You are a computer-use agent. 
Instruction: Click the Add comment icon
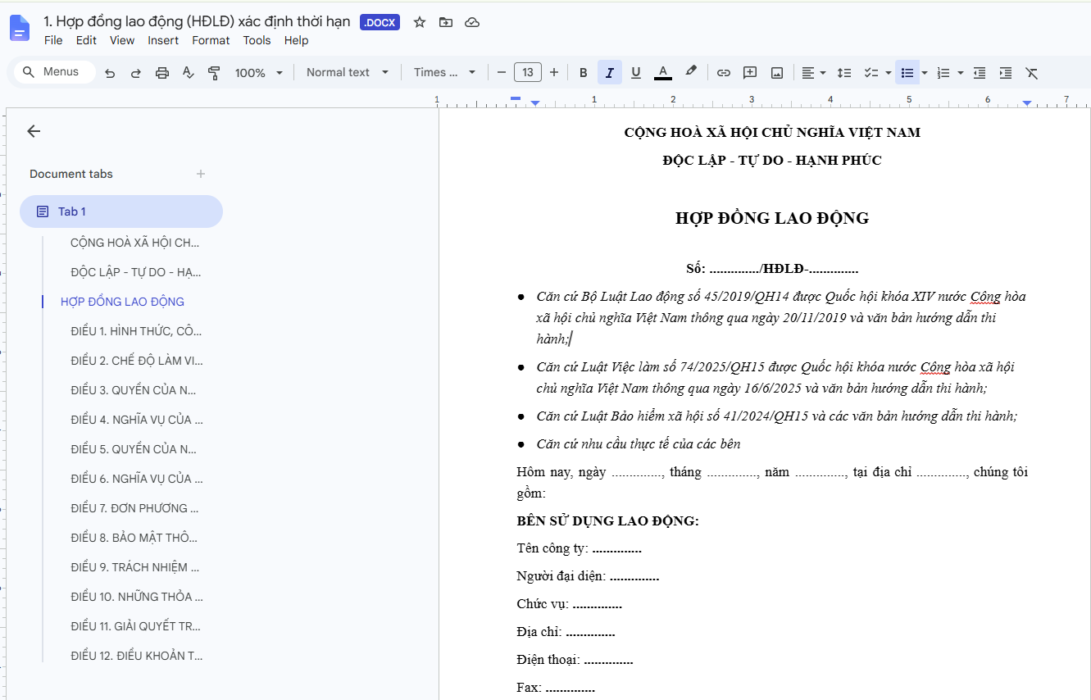[750, 72]
